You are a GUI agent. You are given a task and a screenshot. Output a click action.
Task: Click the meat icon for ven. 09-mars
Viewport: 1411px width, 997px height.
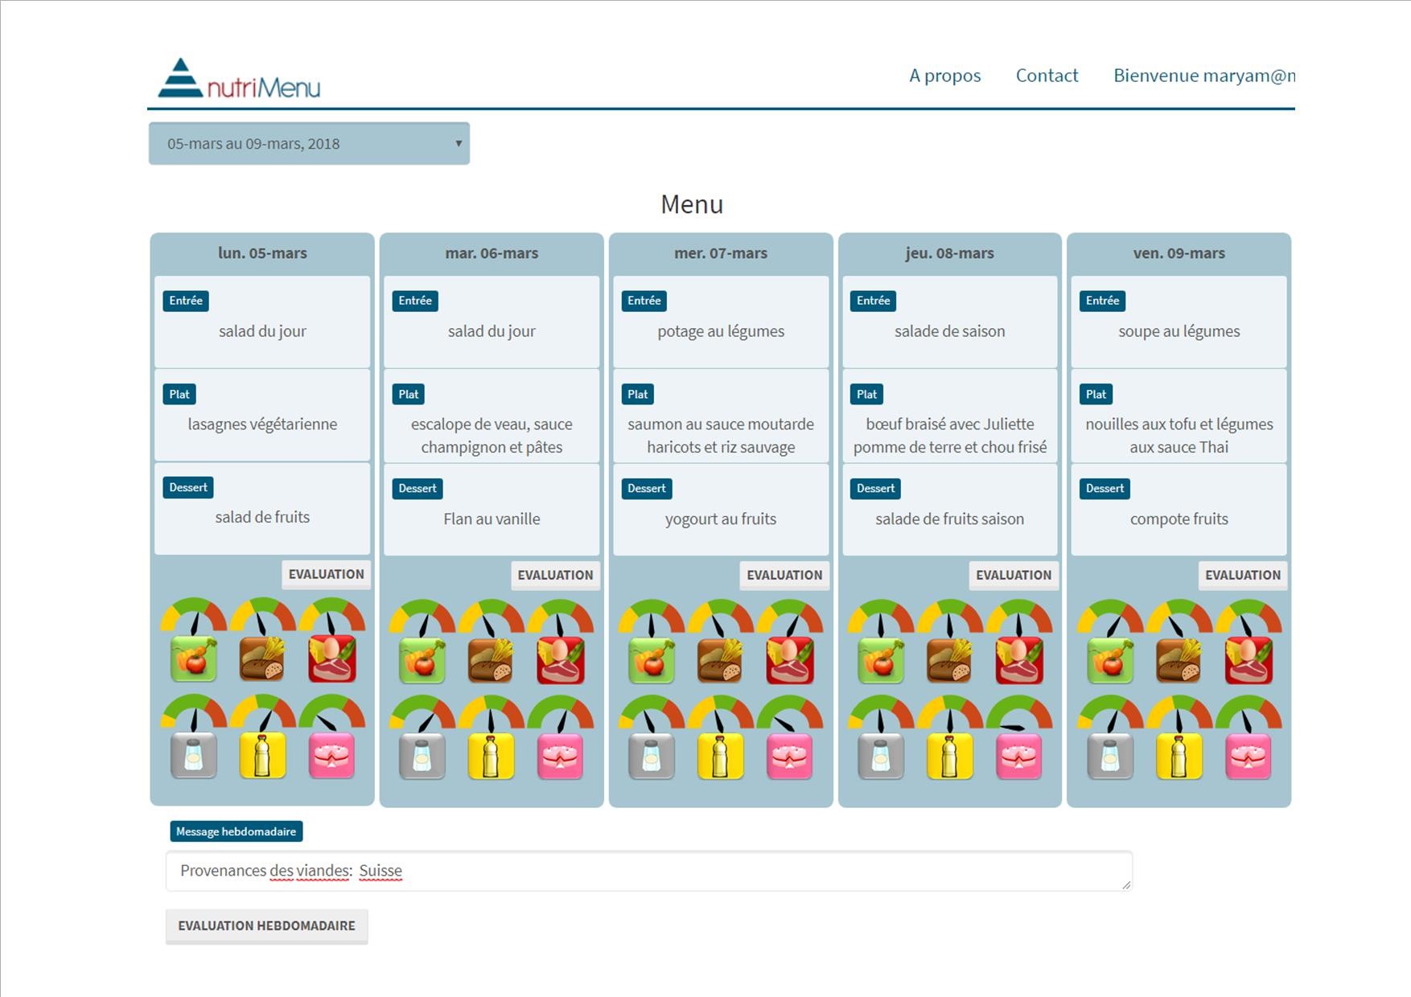(x=1249, y=660)
